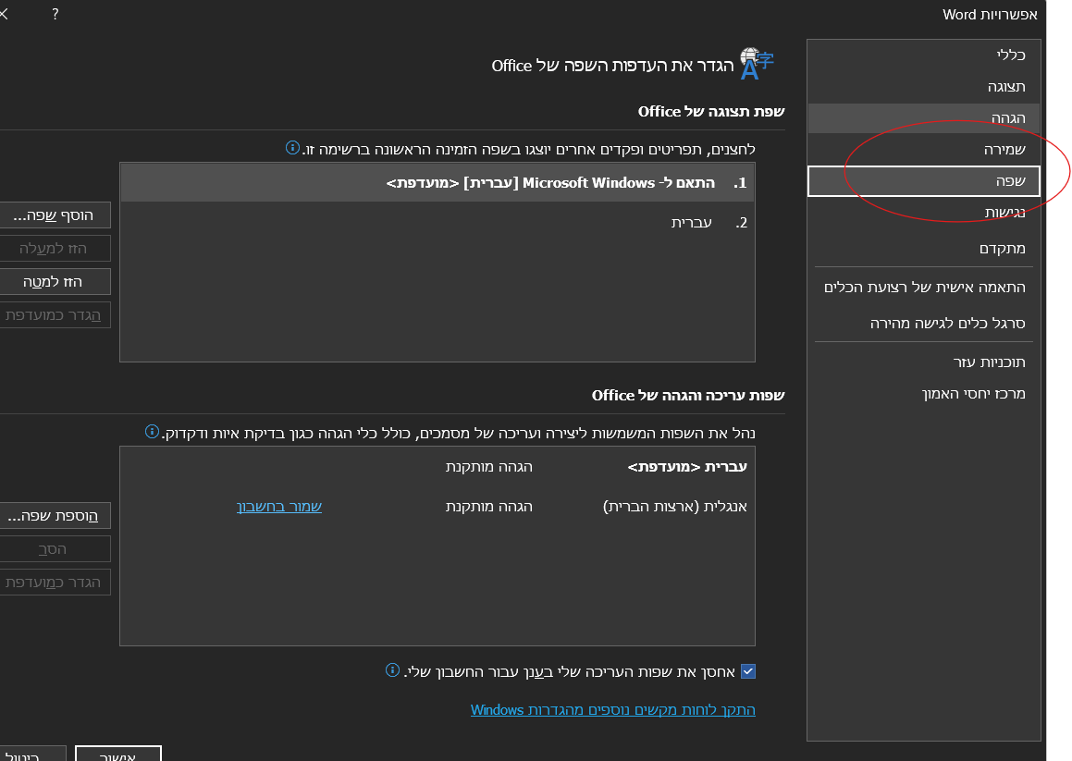Open help with the question mark icon
1072x761 pixels.
(x=55, y=14)
